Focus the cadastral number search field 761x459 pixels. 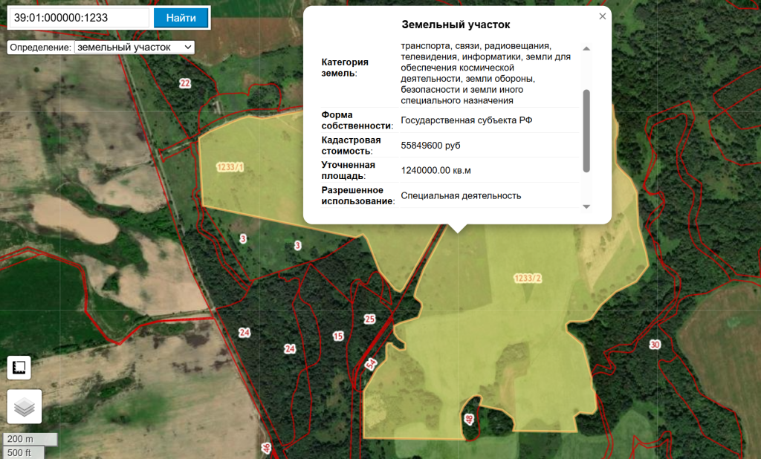pyautogui.click(x=78, y=18)
